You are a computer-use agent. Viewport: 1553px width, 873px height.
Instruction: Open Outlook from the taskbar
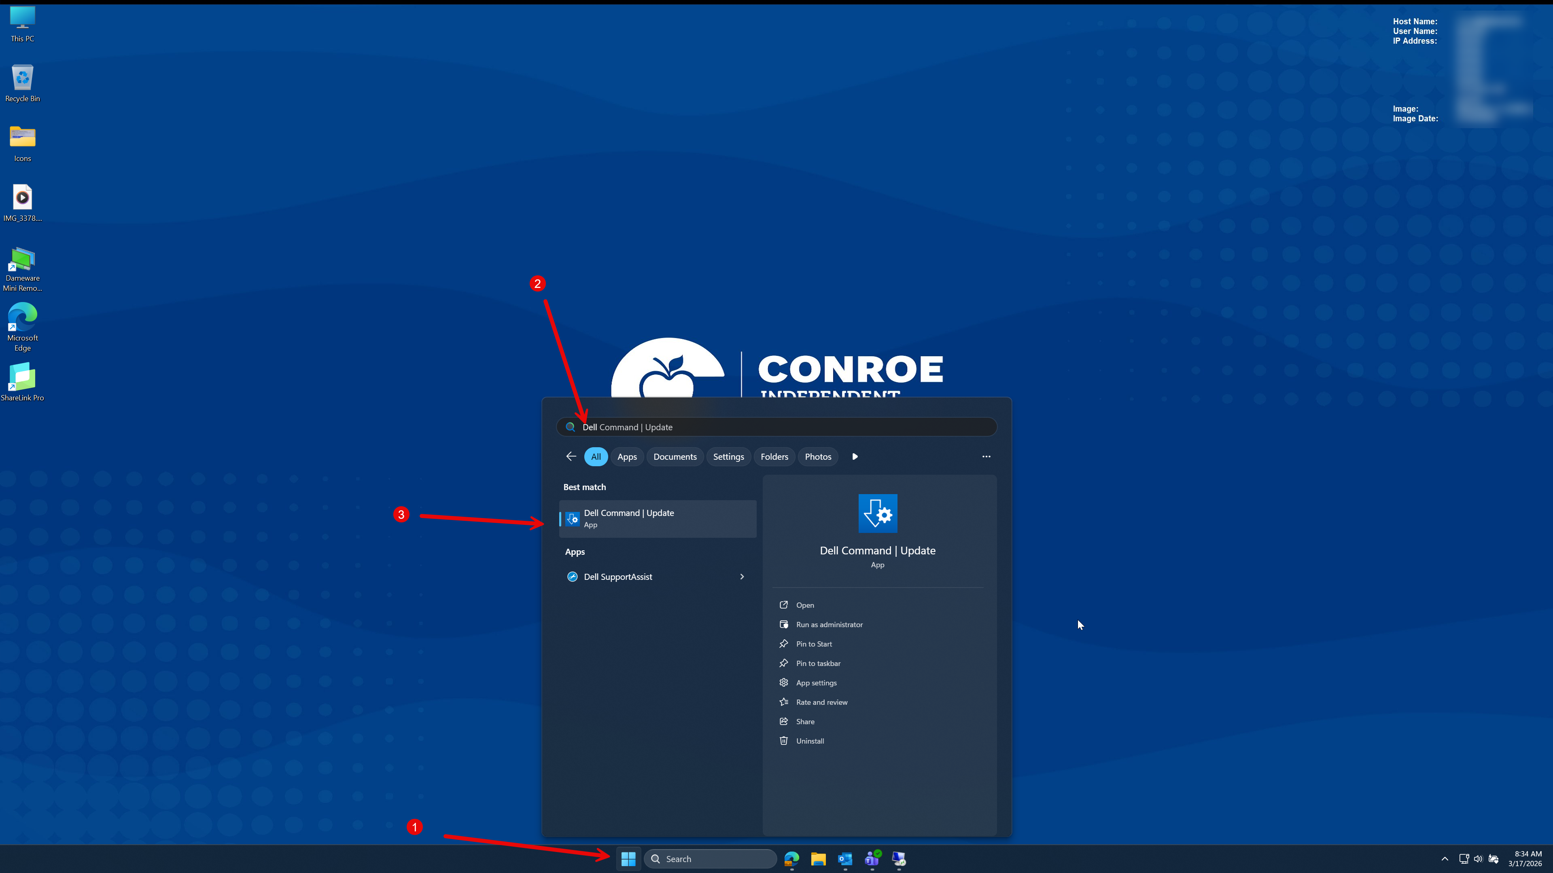[x=844, y=858]
